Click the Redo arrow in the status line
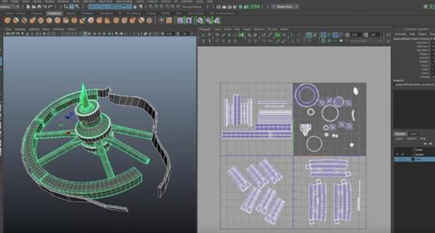 pos(50,6)
